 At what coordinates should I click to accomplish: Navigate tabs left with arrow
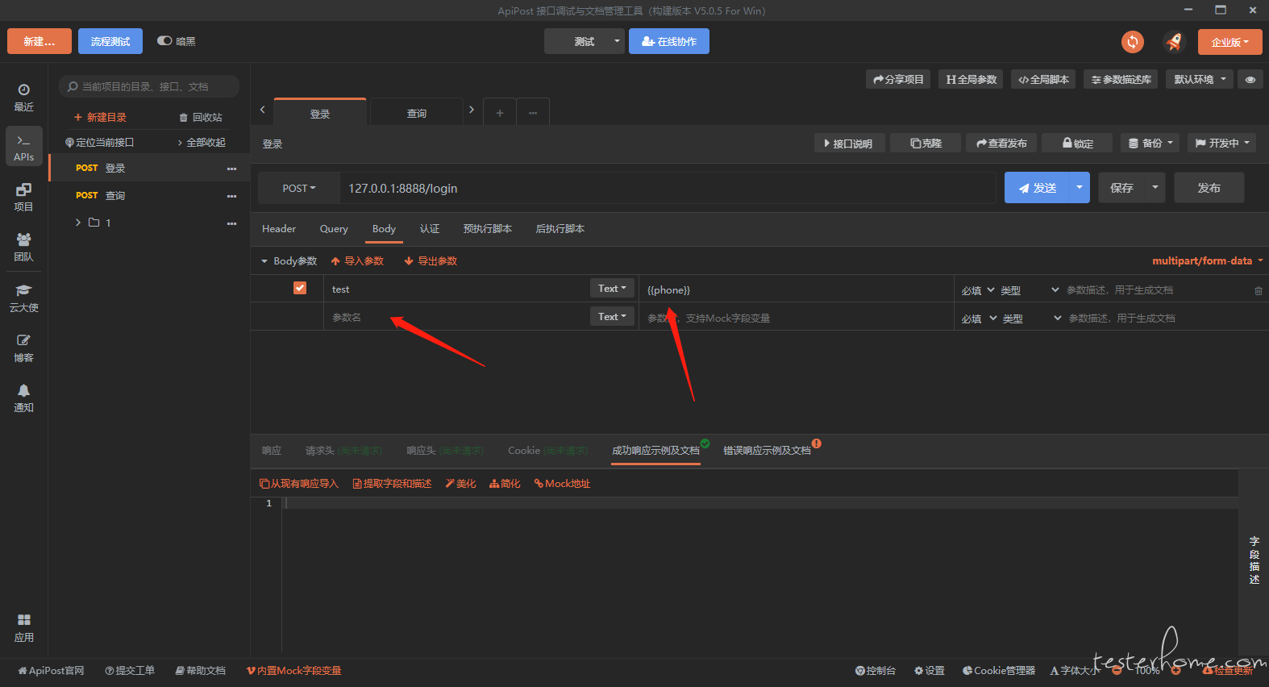tap(263, 109)
